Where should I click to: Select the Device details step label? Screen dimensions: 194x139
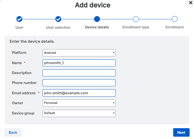point(97,27)
